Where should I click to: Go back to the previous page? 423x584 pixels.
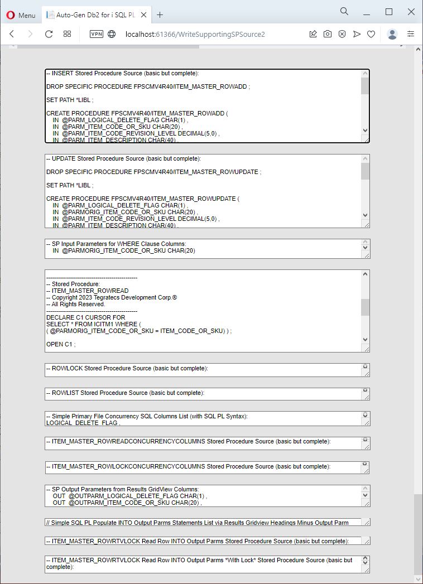12,34
